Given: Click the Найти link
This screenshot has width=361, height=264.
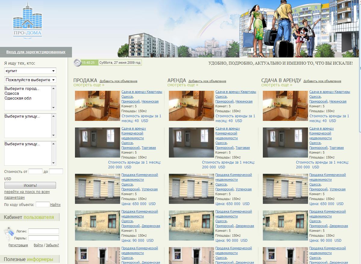Looking at the screenshot, I should click(x=55, y=205).
